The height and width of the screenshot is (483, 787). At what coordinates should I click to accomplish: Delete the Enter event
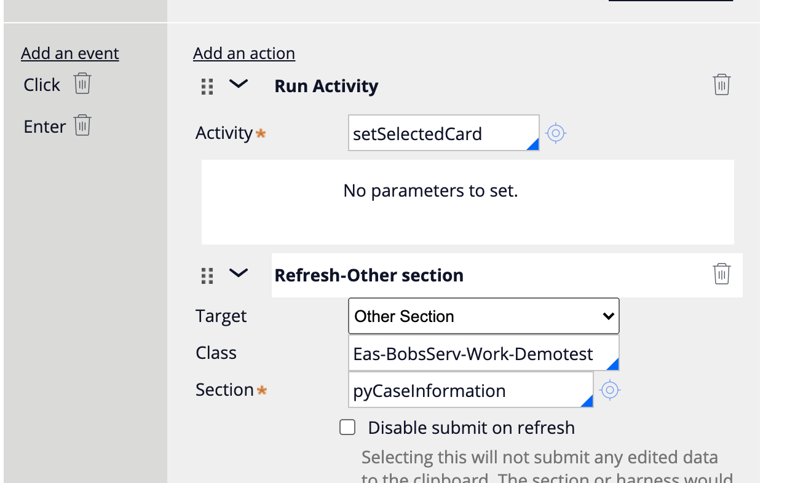tap(84, 125)
